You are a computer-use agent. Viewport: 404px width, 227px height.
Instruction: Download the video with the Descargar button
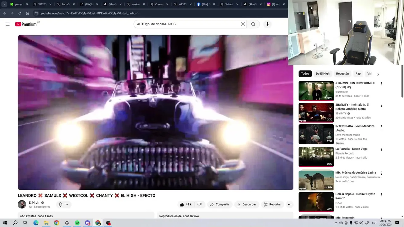(247, 204)
